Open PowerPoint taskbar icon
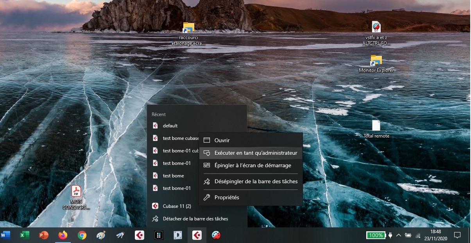This screenshot has height=243, width=471. click(43, 235)
